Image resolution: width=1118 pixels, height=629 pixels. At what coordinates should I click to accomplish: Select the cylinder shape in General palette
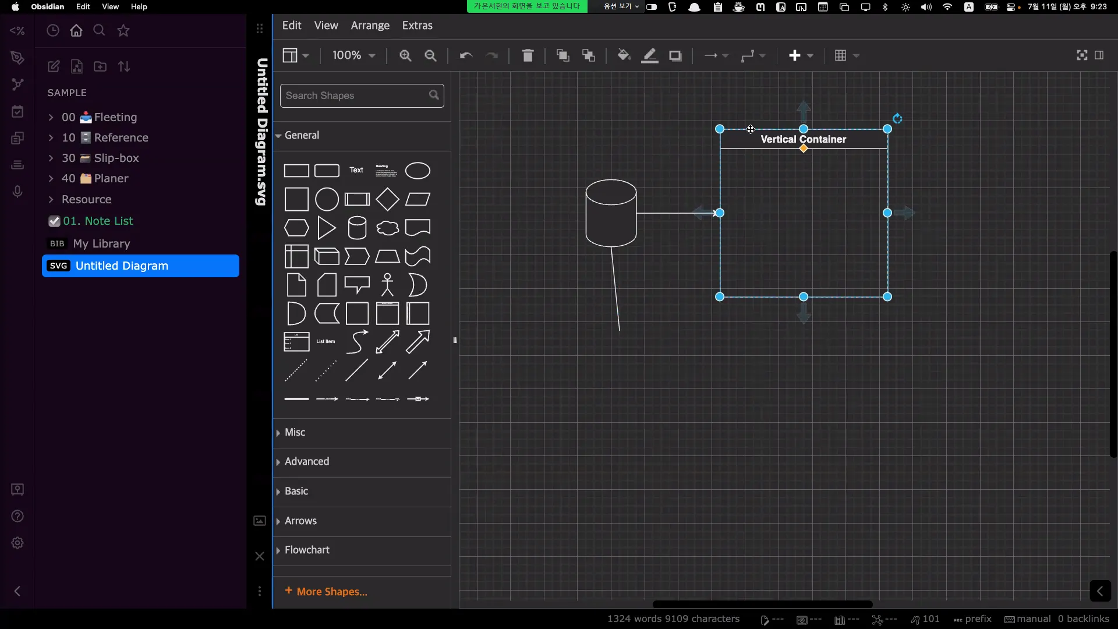pos(357,228)
